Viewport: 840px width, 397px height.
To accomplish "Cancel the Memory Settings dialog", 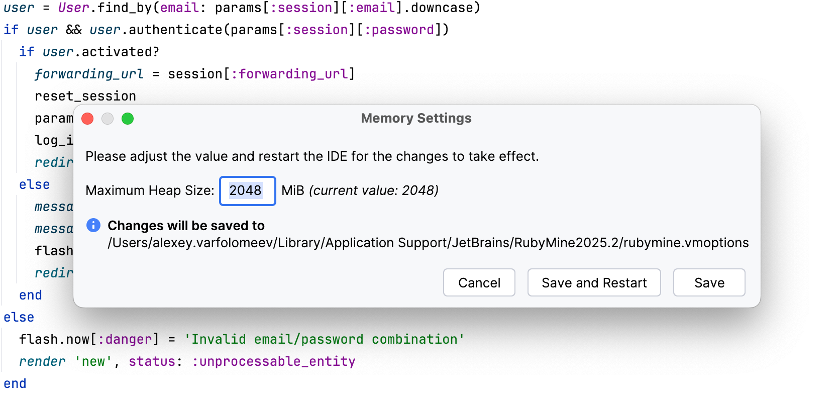I will 479,282.
